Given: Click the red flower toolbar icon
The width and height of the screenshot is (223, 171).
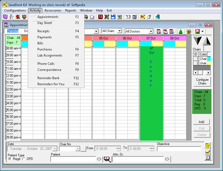Looking at the screenshot, I should point(18,17).
